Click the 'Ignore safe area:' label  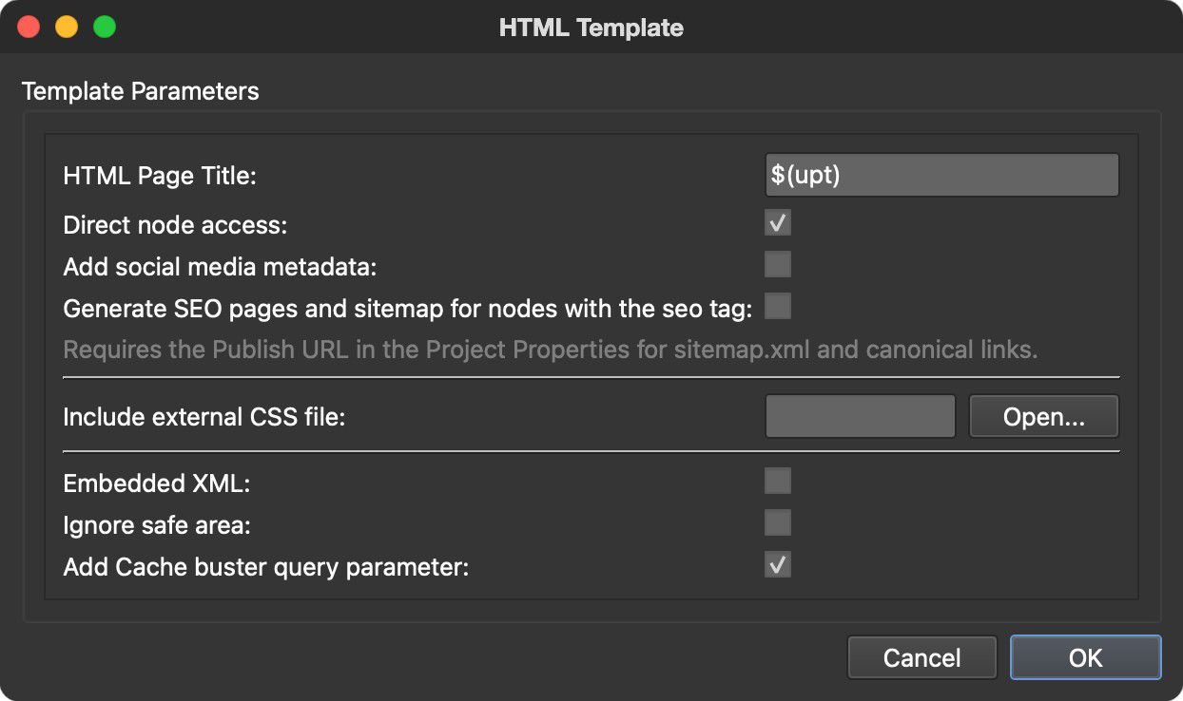click(157, 525)
